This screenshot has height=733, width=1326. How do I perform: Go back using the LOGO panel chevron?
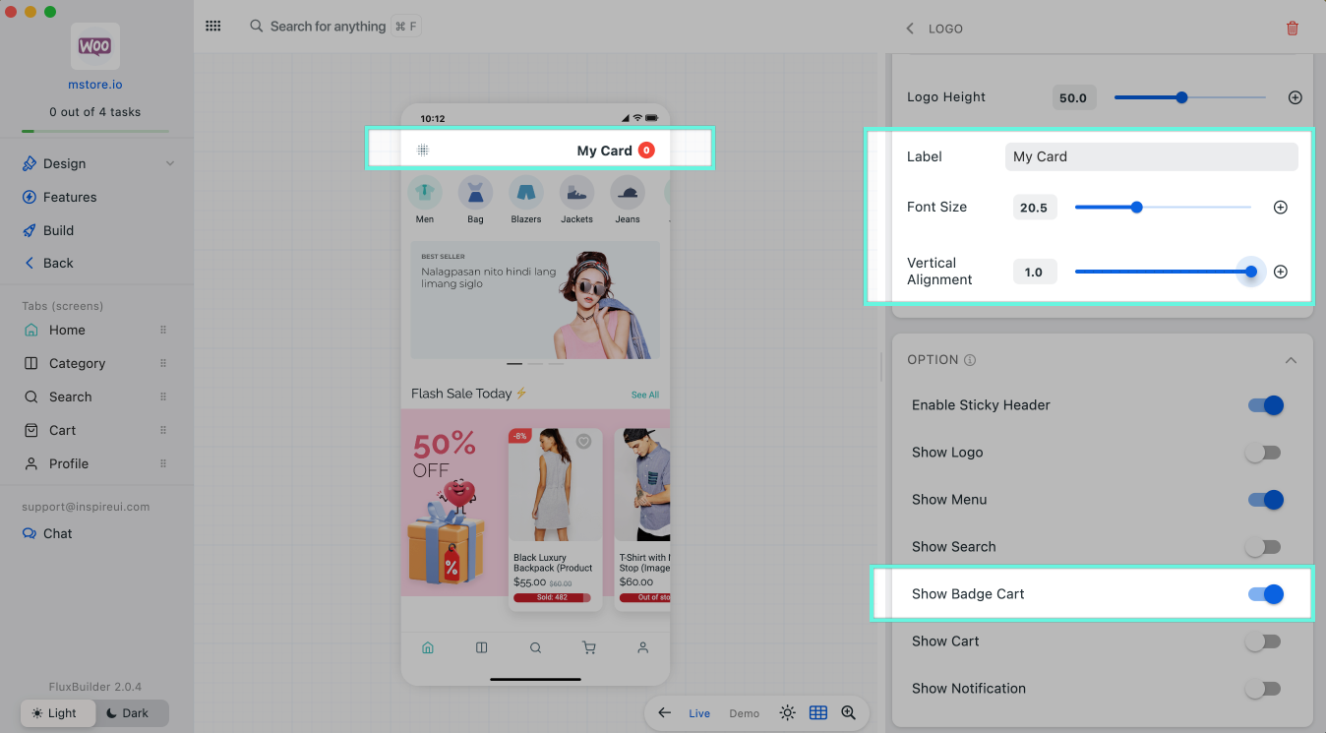point(910,29)
